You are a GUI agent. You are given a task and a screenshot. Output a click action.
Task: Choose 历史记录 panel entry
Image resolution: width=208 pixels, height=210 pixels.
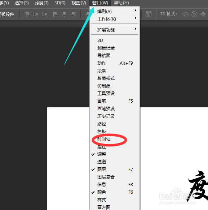(115, 116)
